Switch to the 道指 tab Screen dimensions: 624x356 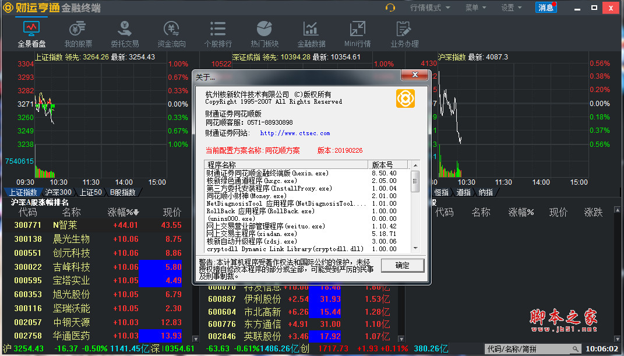[463, 192]
